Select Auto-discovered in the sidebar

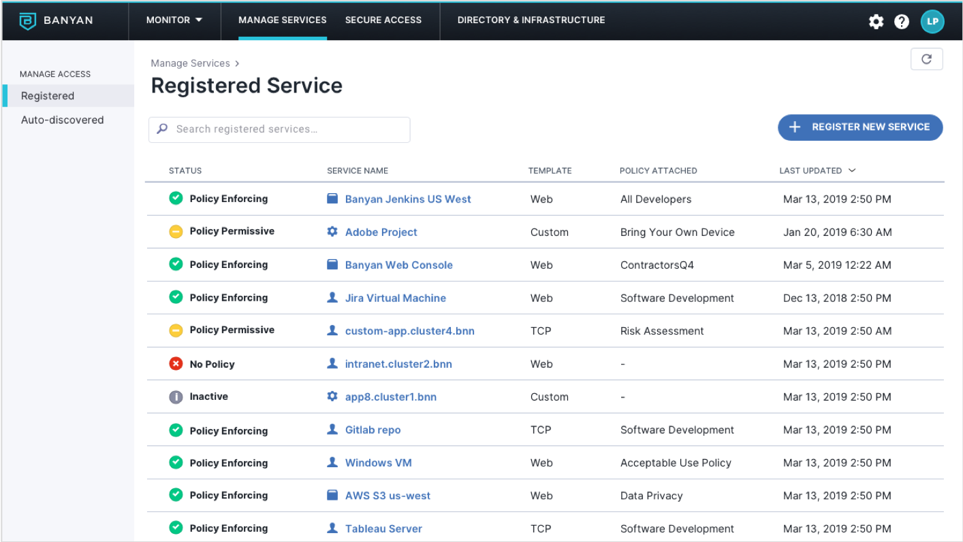[63, 120]
